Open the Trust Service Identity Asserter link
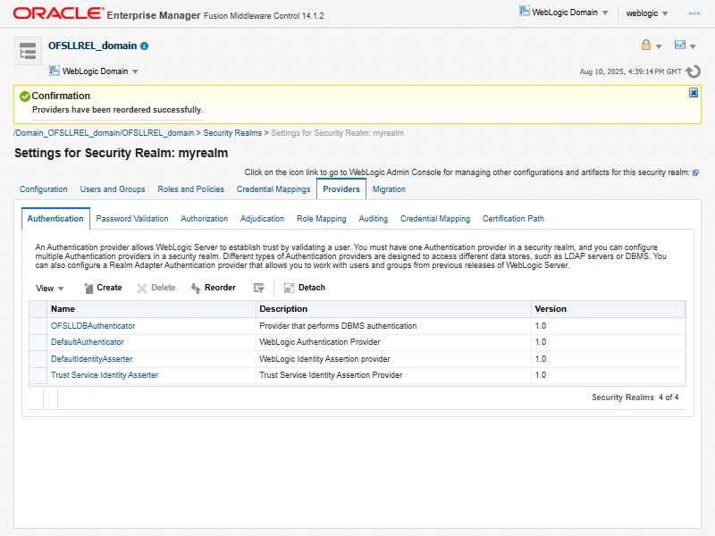 pos(105,375)
